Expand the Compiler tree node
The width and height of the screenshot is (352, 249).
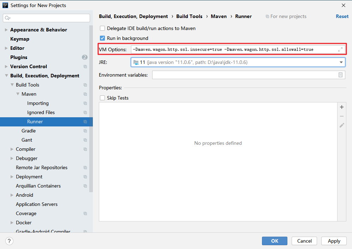pos(12,149)
